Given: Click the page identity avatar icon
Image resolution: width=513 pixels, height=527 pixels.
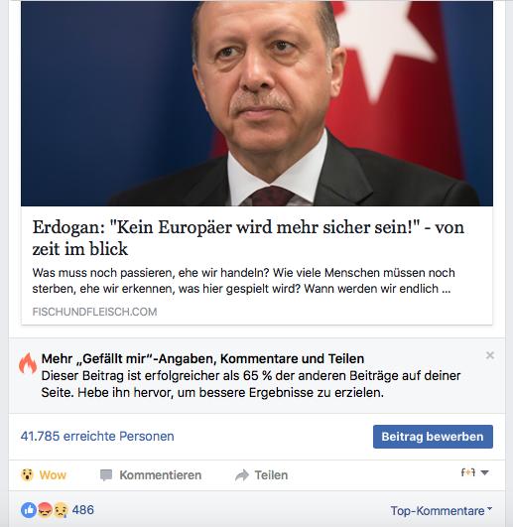Looking at the screenshot, I should 468,472.
